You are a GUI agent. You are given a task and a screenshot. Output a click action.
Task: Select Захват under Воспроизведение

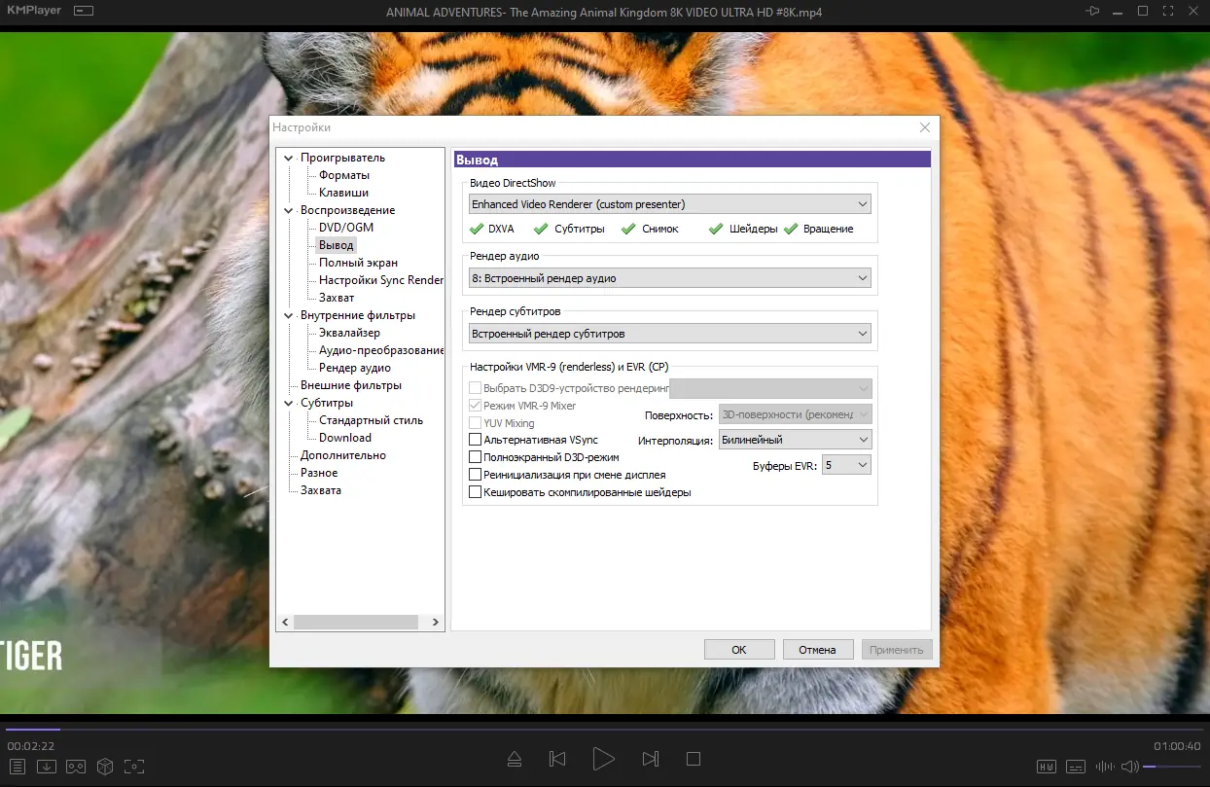tap(337, 298)
